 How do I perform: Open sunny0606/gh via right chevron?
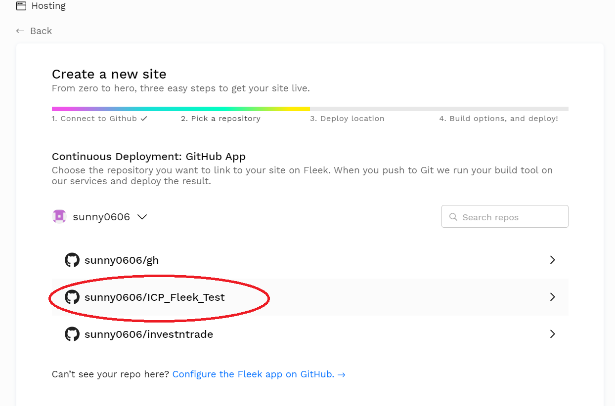point(553,260)
